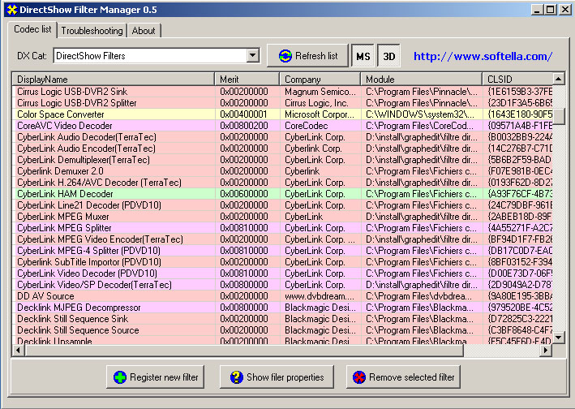
Task: Sort by the CLSID column header
Action: coord(517,80)
